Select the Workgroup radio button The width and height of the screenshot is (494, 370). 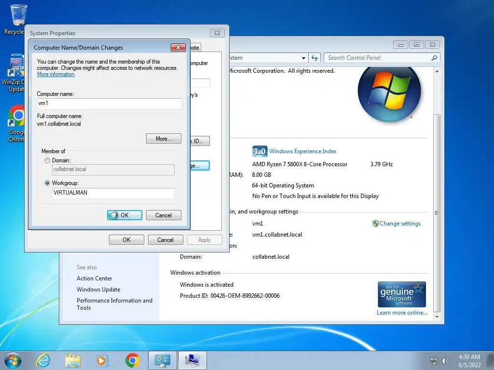click(47, 183)
